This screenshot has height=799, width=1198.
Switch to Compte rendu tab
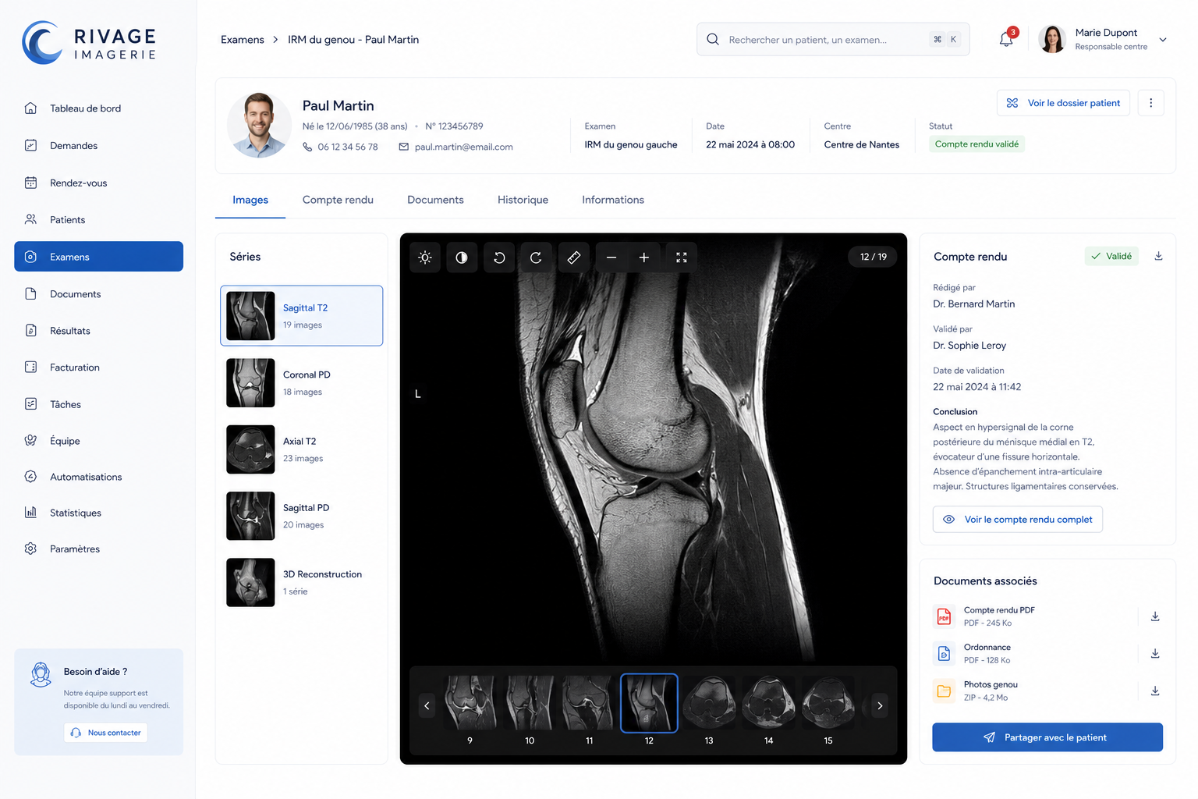point(338,200)
